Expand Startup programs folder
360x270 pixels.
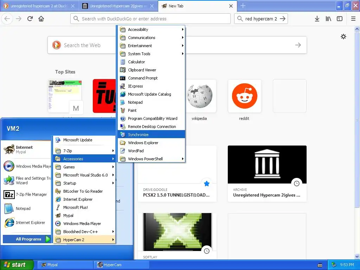click(x=84, y=183)
